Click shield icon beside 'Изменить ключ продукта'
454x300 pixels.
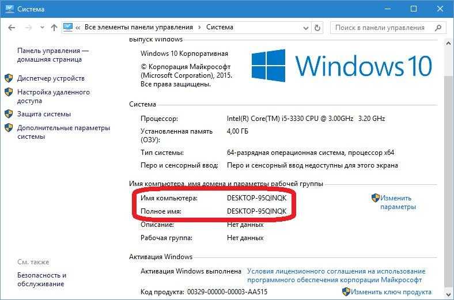[x=346, y=291]
